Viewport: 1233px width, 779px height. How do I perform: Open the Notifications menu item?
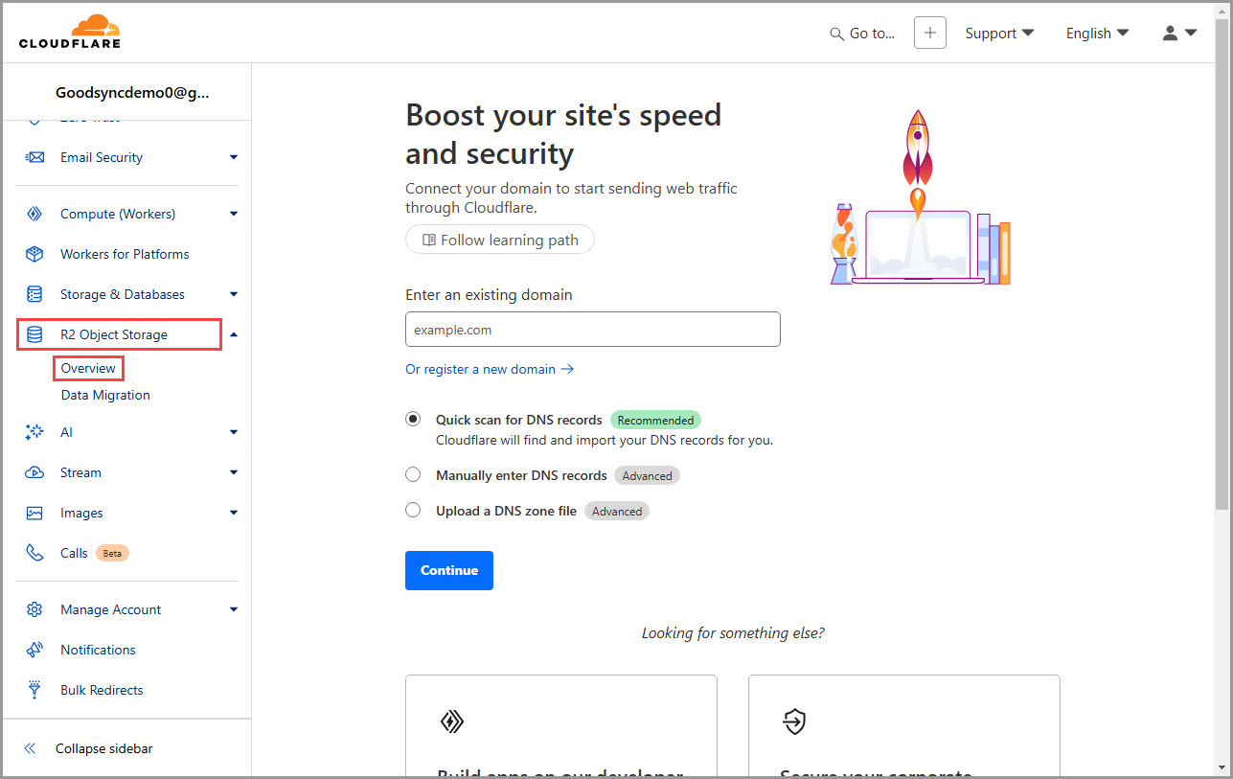point(98,650)
